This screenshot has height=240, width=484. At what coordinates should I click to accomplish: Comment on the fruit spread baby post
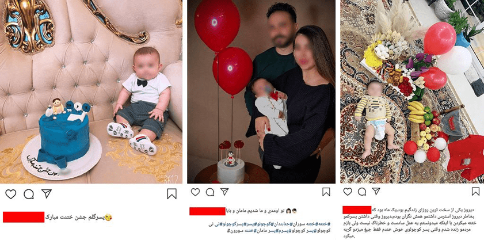coord(362,192)
